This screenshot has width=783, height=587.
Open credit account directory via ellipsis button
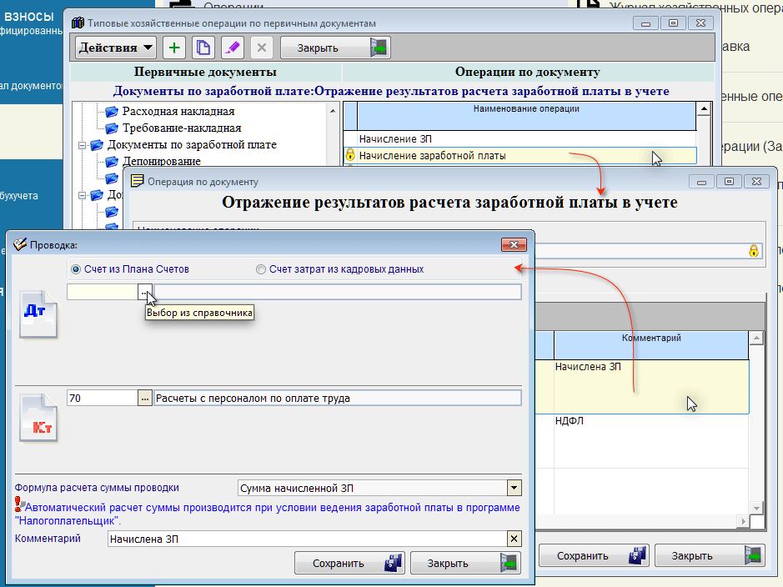click(145, 398)
